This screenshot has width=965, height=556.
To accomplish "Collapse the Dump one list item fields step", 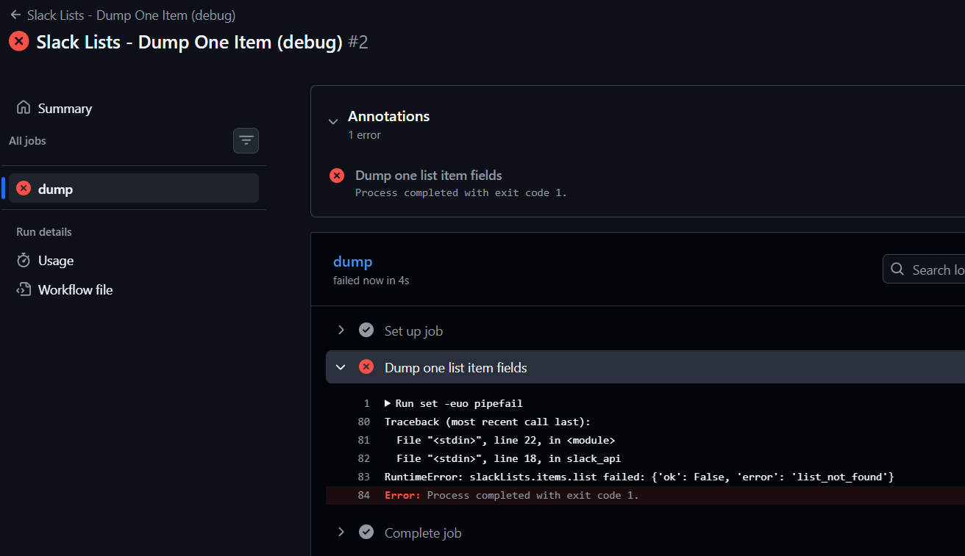I will [341, 367].
